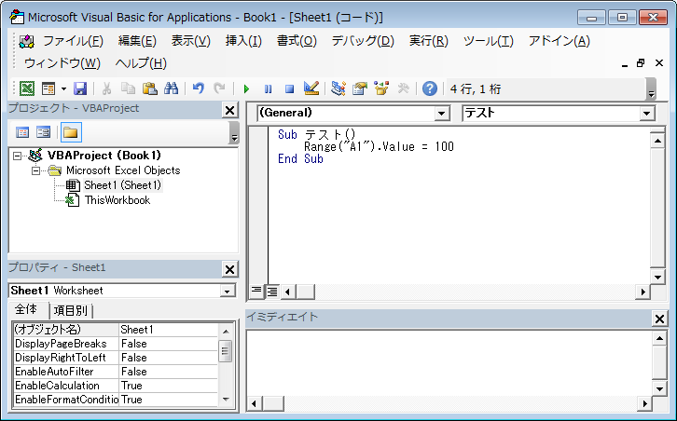Open the 挿入(I) menu
The height and width of the screenshot is (421, 677).
tap(243, 41)
